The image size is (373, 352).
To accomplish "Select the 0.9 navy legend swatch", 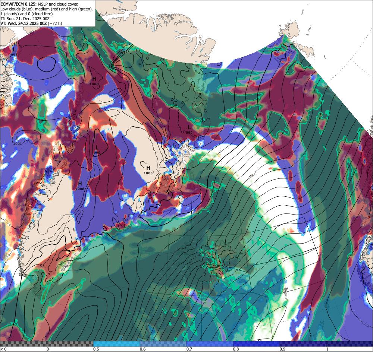I will point(303,344).
